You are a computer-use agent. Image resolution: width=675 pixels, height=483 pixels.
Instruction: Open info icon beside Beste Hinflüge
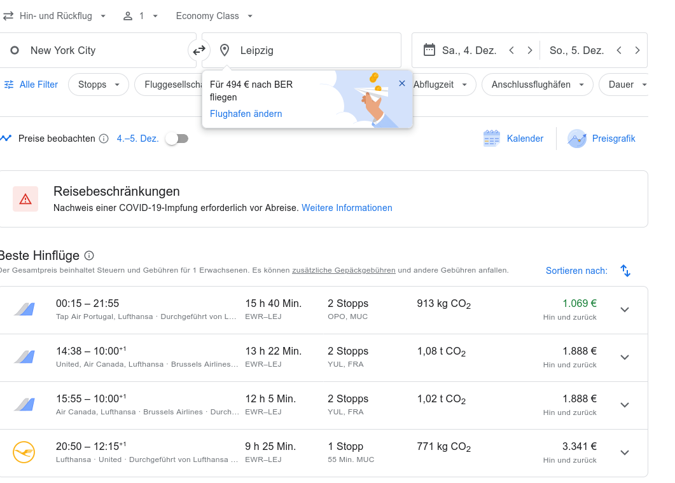coord(89,255)
